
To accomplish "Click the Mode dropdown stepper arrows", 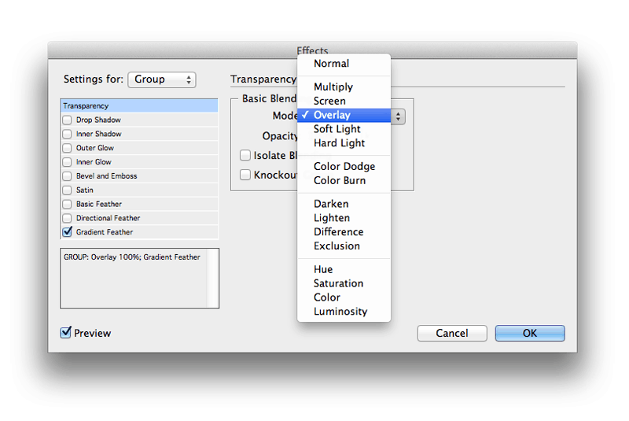I will (x=398, y=116).
